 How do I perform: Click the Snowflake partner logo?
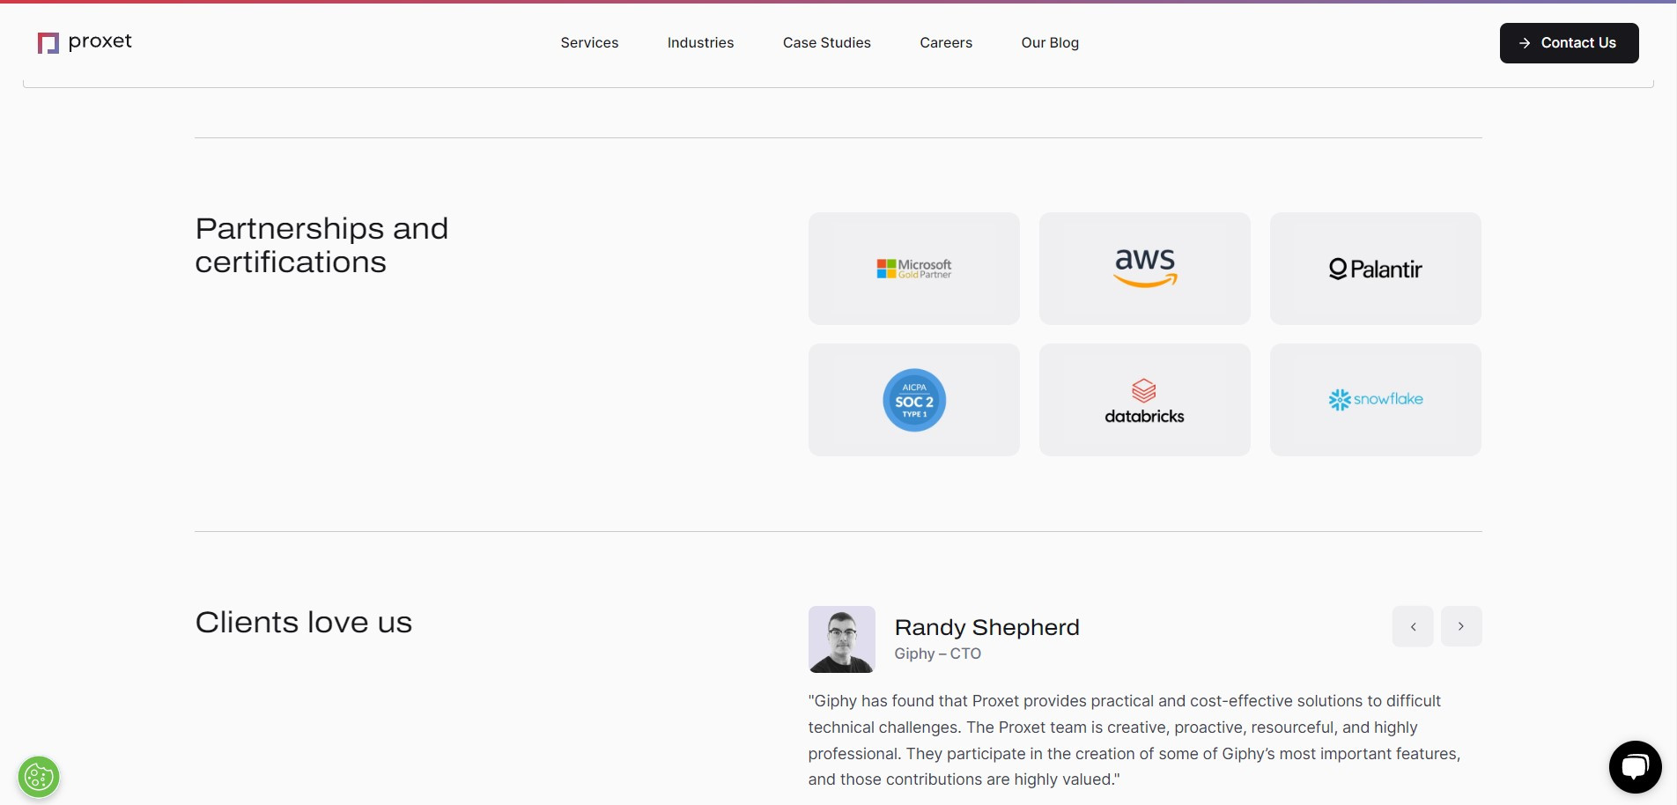(x=1375, y=400)
